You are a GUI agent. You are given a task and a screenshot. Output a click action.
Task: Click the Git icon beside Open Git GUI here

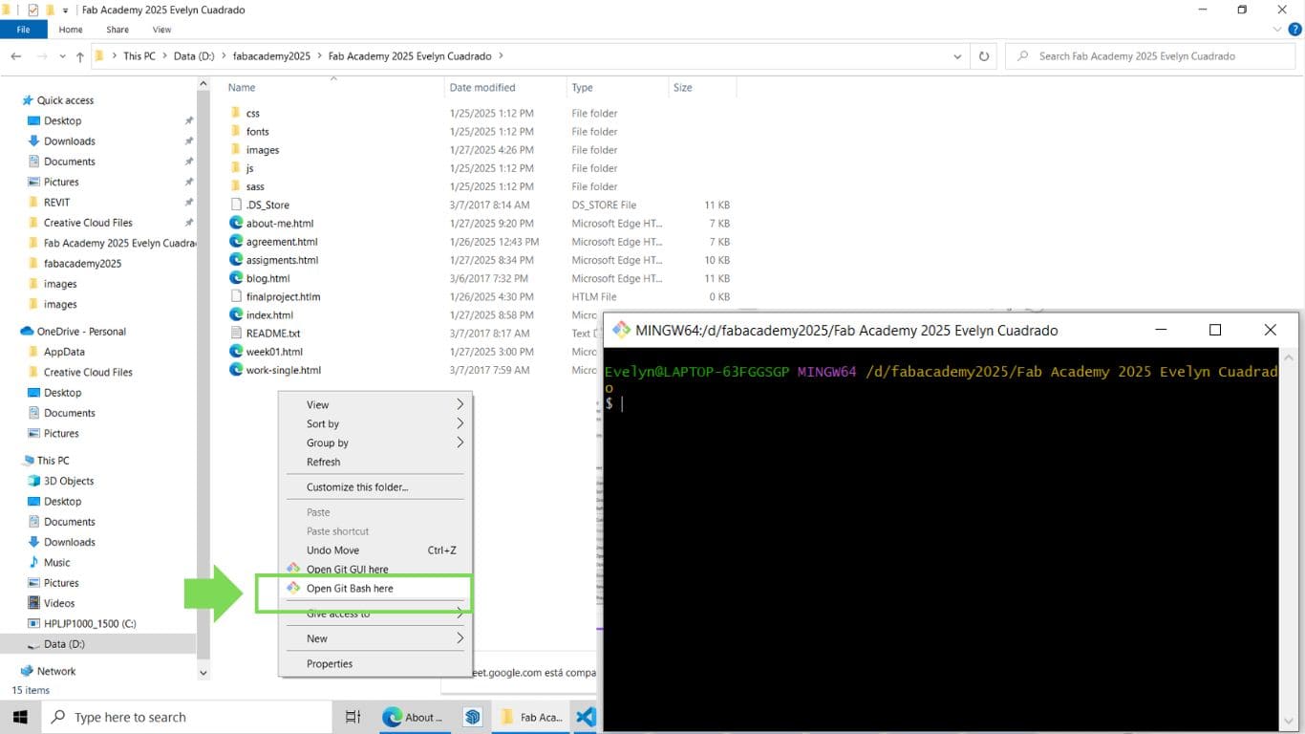tap(293, 569)
